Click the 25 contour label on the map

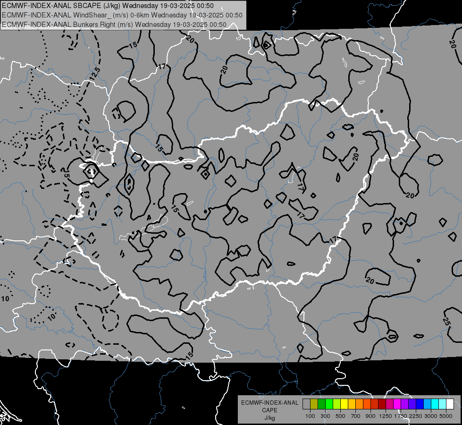click(x=446, y=321)
